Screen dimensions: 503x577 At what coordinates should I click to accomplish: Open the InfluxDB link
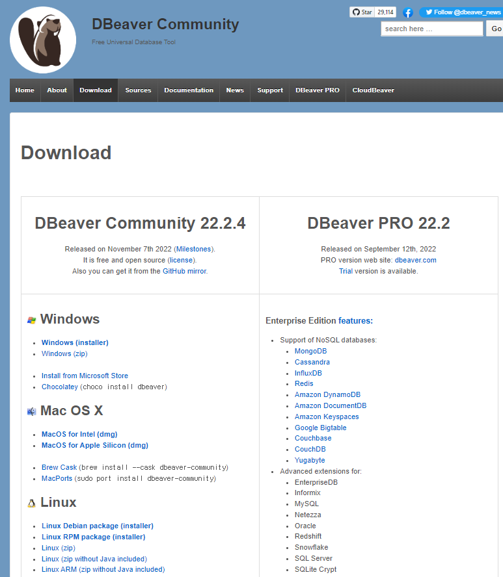[x=308, y=373]
